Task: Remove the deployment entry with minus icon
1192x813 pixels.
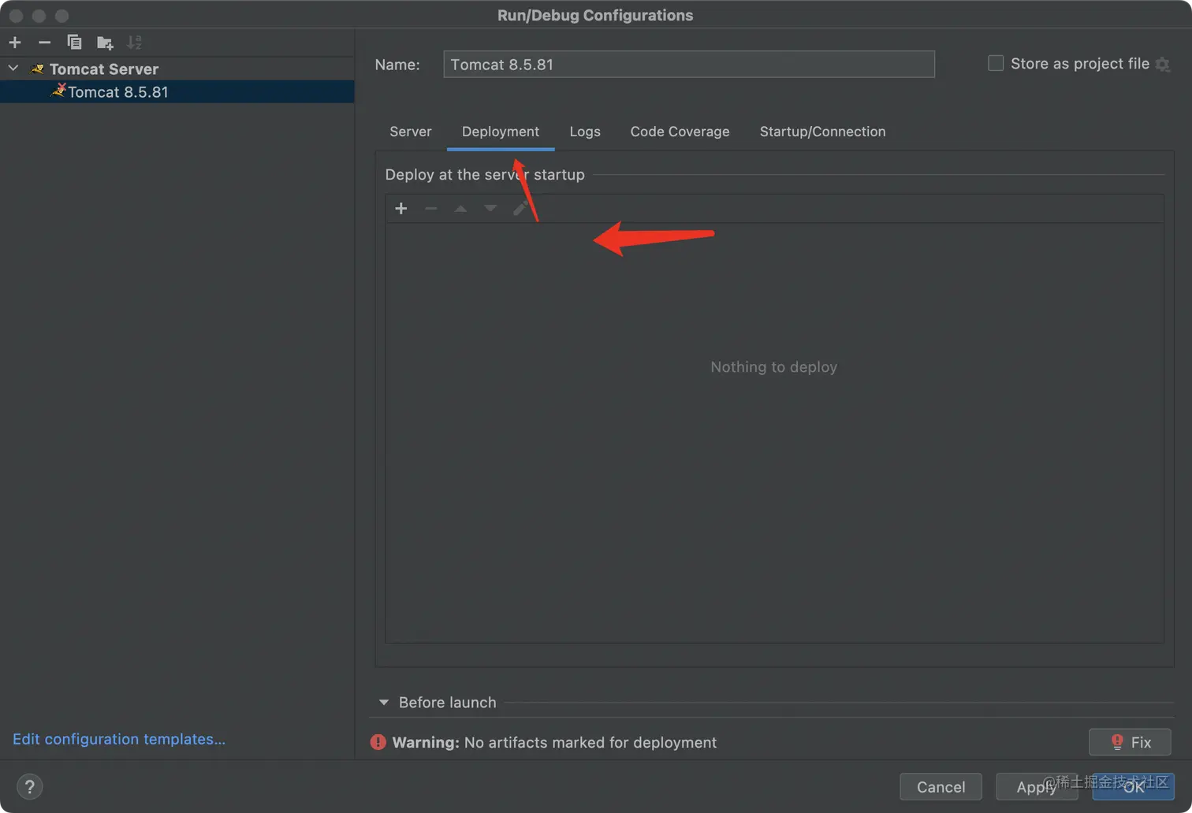Action: pyautogui.click(x=431, y=209)
